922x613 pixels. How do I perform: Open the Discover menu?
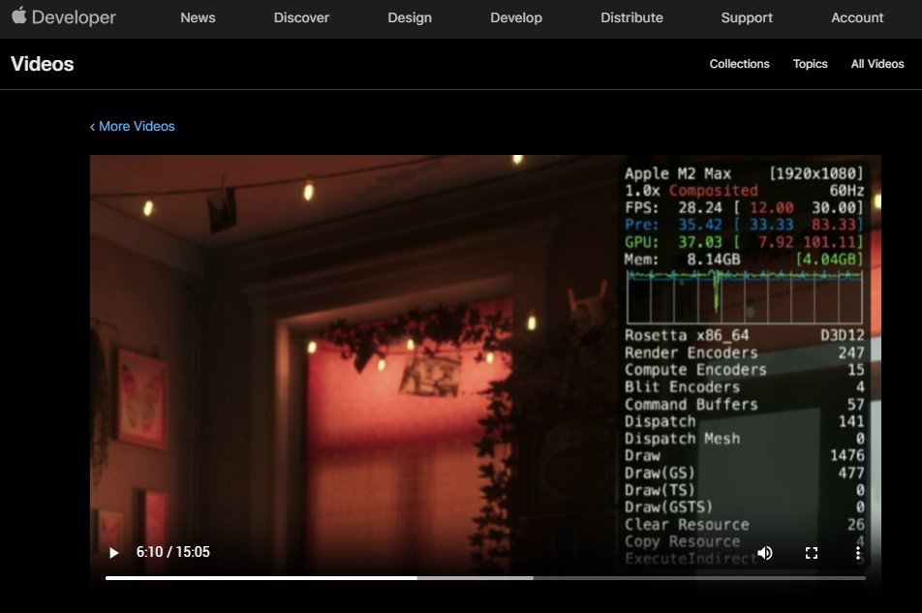pos(301,17)
